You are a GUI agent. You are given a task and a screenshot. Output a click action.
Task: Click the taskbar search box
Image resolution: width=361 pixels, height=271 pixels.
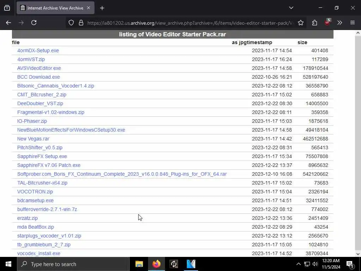73,264
